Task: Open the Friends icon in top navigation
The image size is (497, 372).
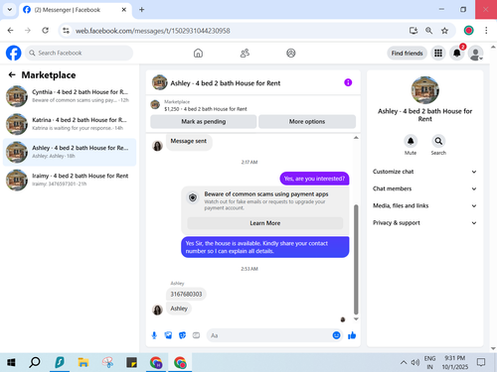Action: [x=245, y=53]
